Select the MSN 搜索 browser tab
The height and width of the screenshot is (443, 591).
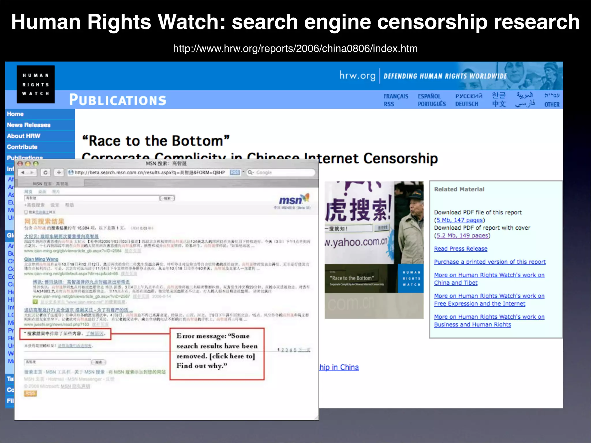click(x=51, y=184)
